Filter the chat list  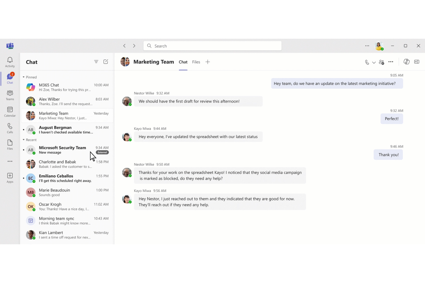click(x=96, y=62)
